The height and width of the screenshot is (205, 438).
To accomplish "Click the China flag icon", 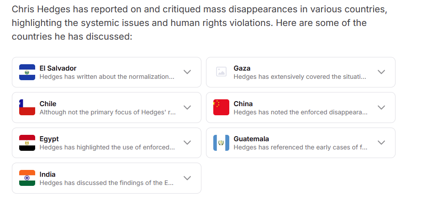I will 221,107.
